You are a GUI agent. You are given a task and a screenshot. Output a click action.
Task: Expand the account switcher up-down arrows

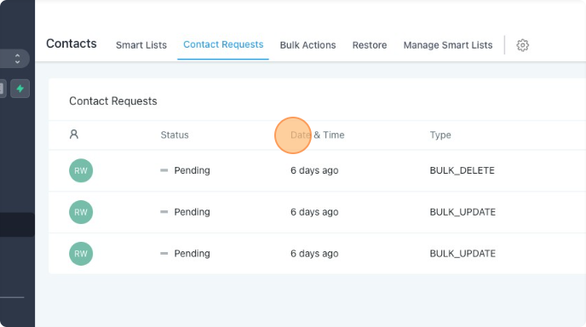pos(17,59)
